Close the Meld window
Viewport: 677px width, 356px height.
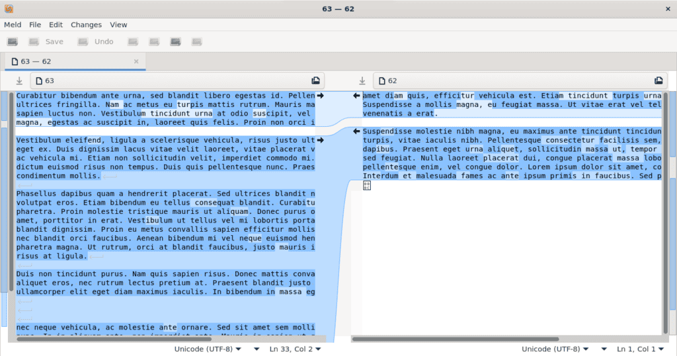coord(668,9)
